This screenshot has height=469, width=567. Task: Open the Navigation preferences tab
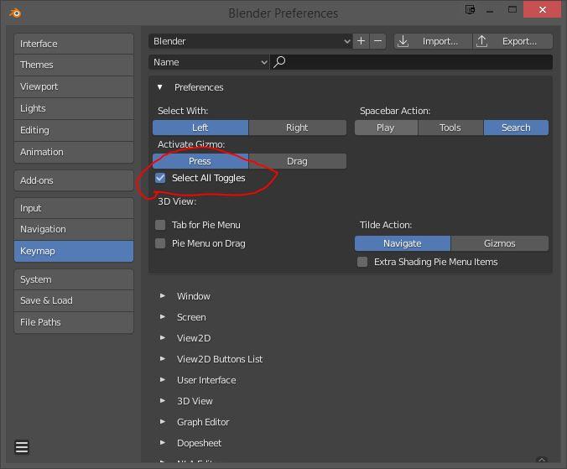pos(74,229)
